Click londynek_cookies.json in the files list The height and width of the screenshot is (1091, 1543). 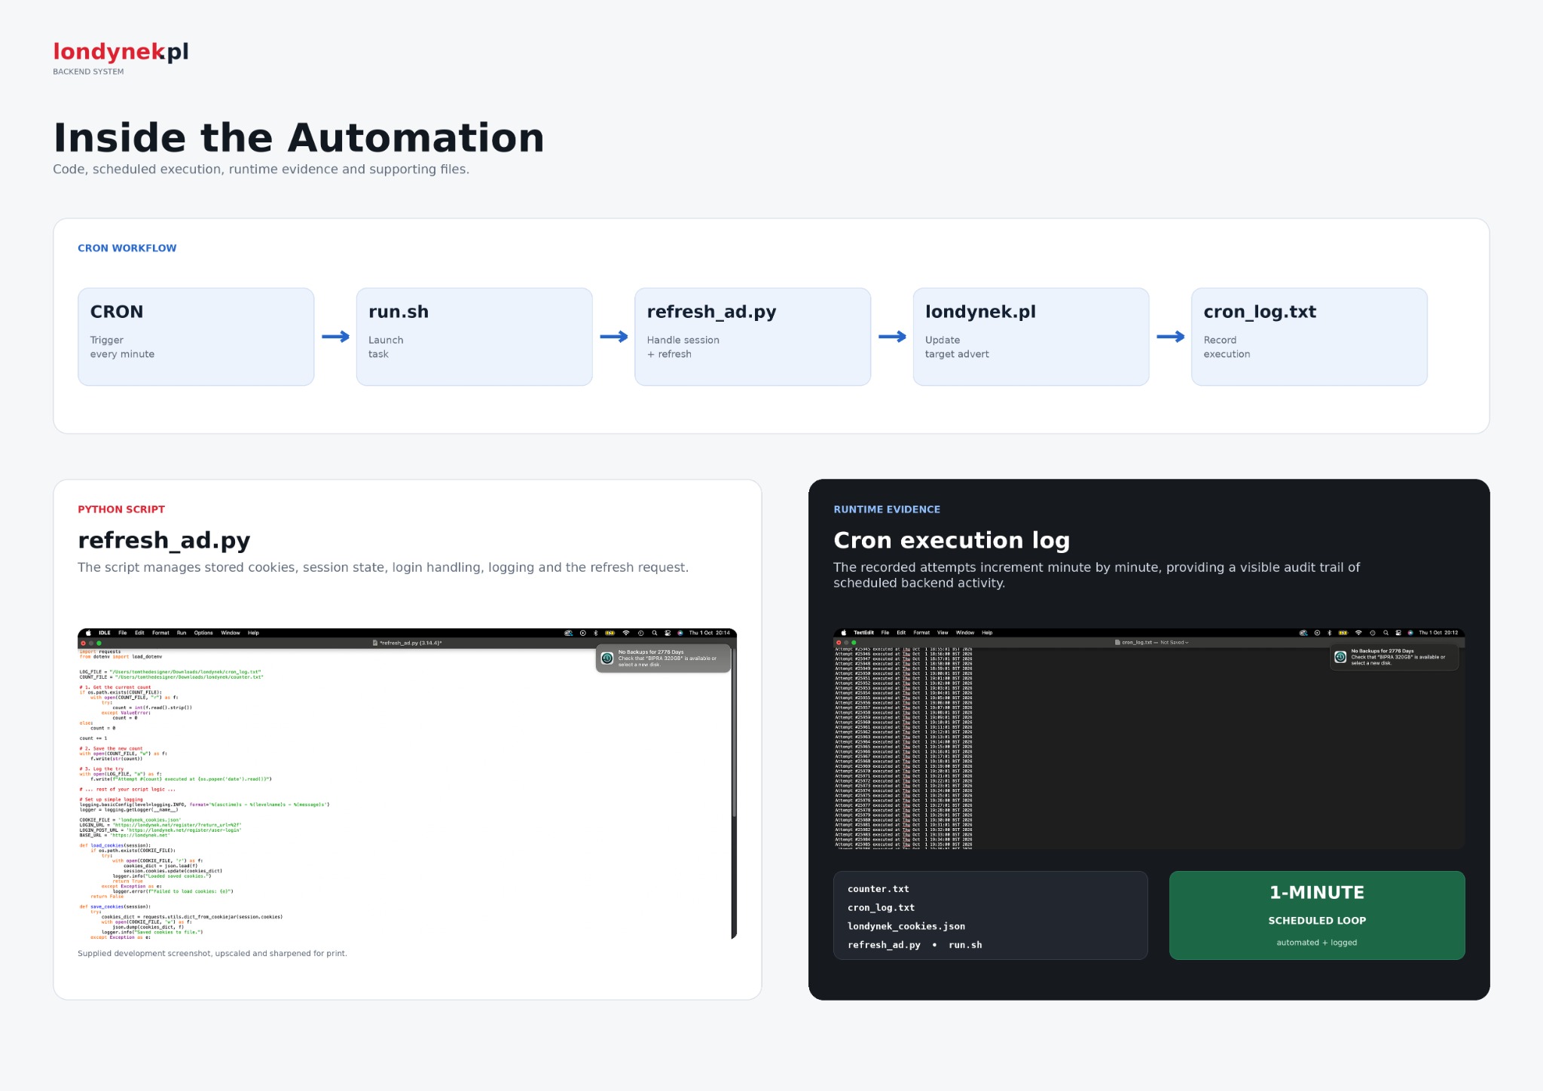tap(906, 926)
